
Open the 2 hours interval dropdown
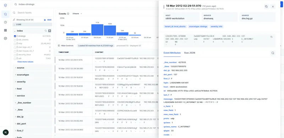tap(77, 13)
